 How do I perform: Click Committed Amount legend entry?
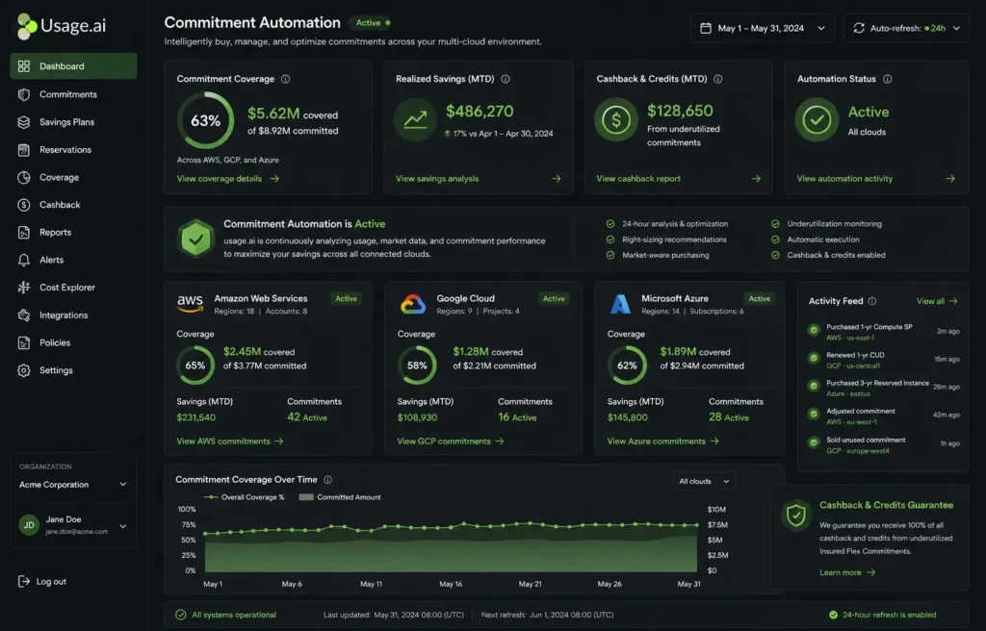coord(340,497)
